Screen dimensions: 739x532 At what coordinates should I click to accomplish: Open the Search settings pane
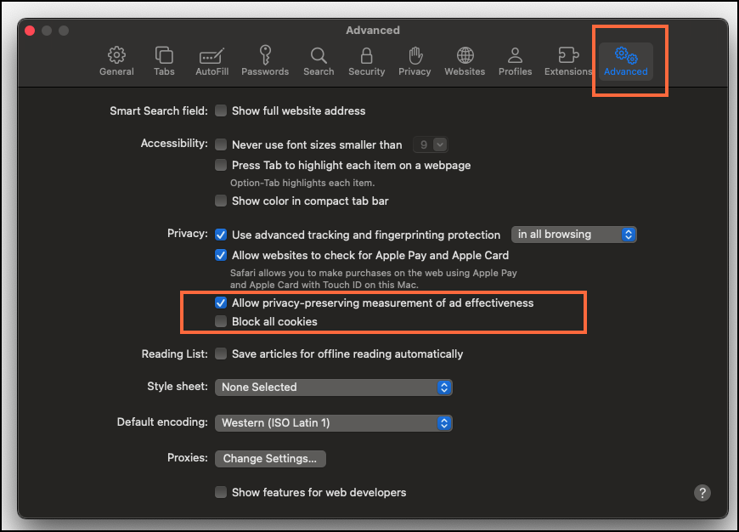[x=319, y=61]
